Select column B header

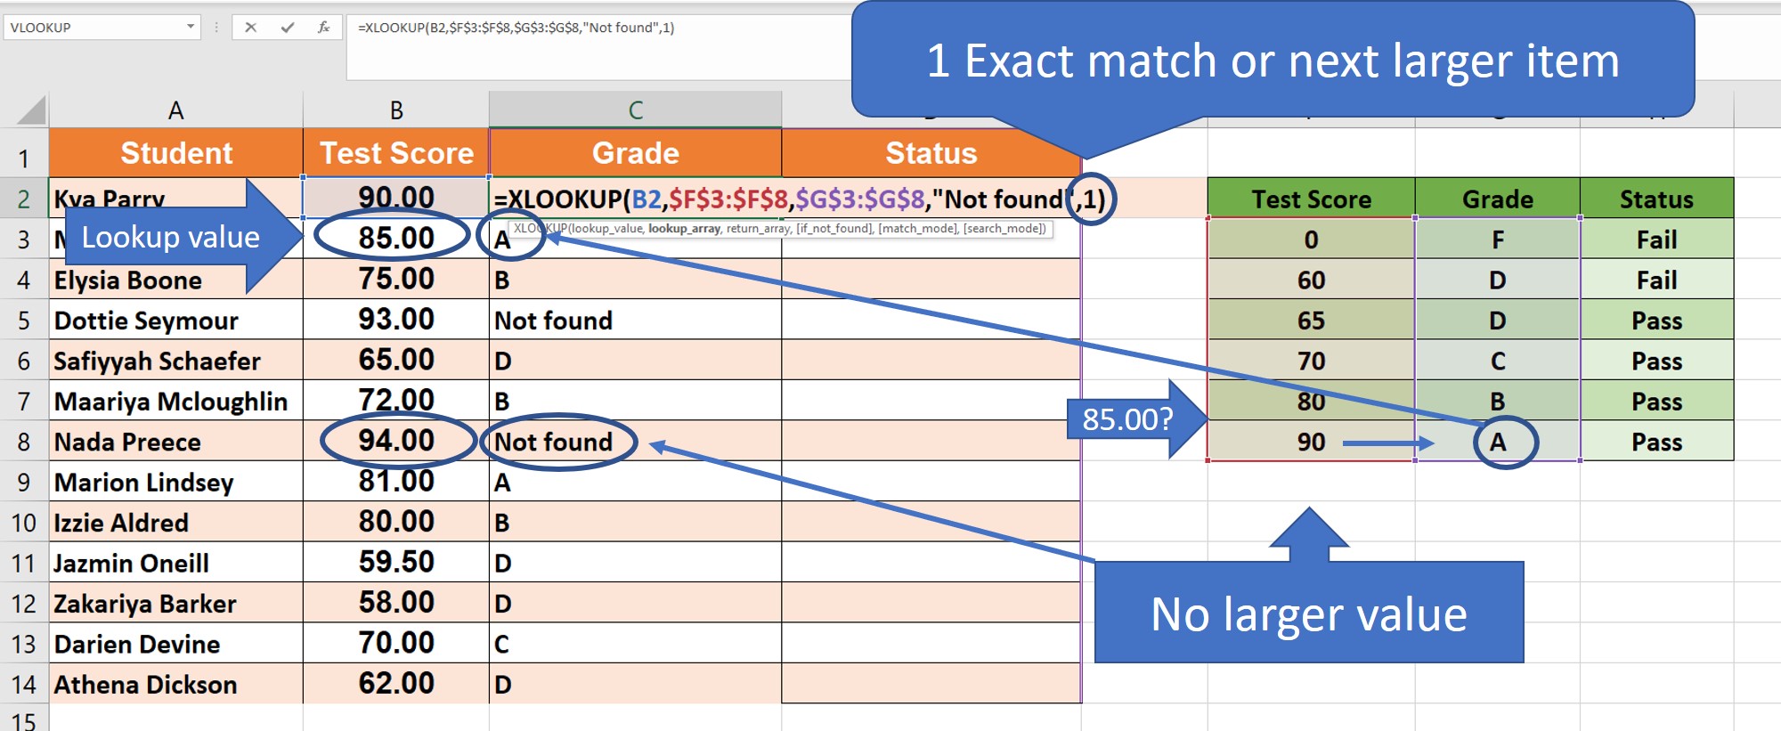click(396, 110)
